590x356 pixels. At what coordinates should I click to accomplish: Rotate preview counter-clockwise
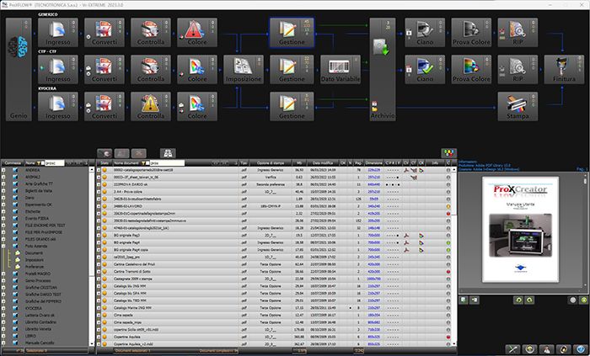pyautogui.click(x=518, y=300)
